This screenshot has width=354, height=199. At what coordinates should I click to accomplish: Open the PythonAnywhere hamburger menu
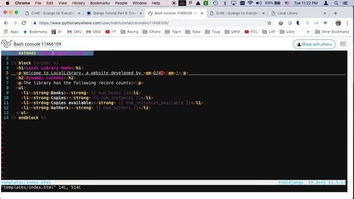coord(343,44)
